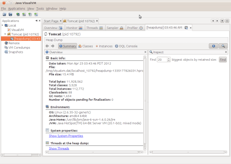This screenshot has height=164, width=231.
Task: Open the Show Threads link
Action: [x=59, y=148]
